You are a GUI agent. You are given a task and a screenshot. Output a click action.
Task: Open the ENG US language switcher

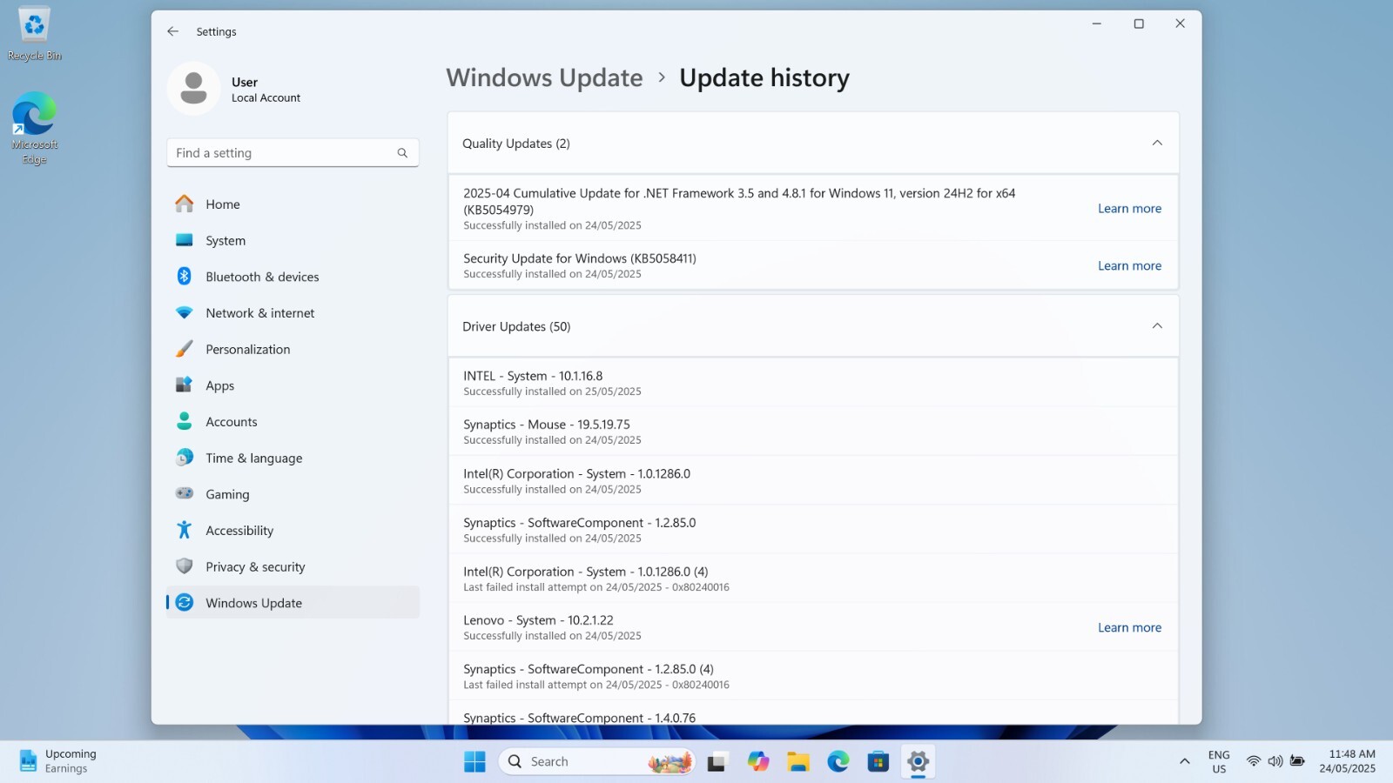1219,761
